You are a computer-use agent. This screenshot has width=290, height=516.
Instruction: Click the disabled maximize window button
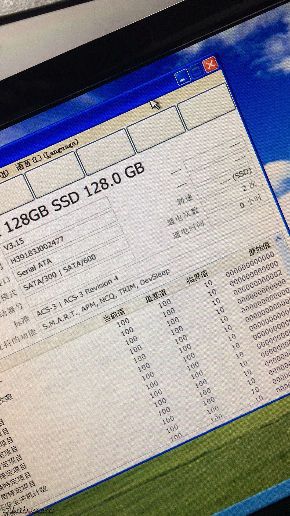[x=196, y=71]
